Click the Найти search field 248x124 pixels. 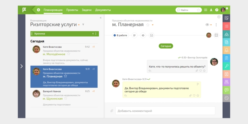click(188, 10)
